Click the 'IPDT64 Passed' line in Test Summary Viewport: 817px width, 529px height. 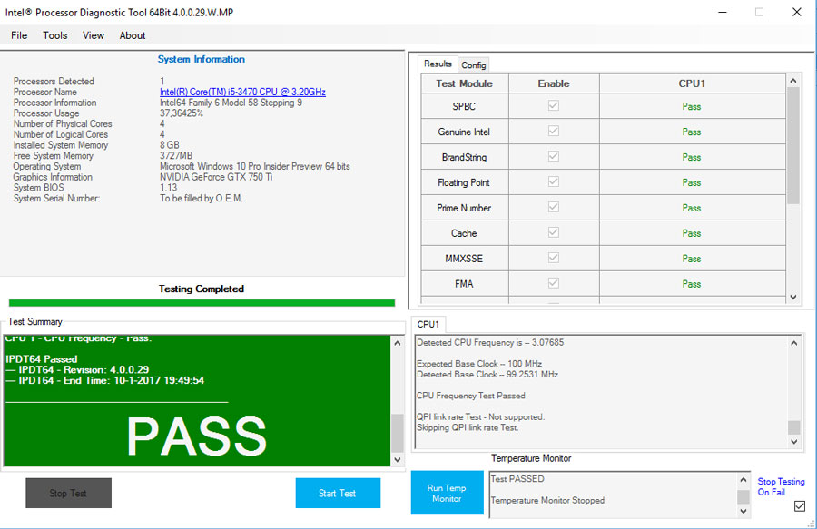[42, 358]
